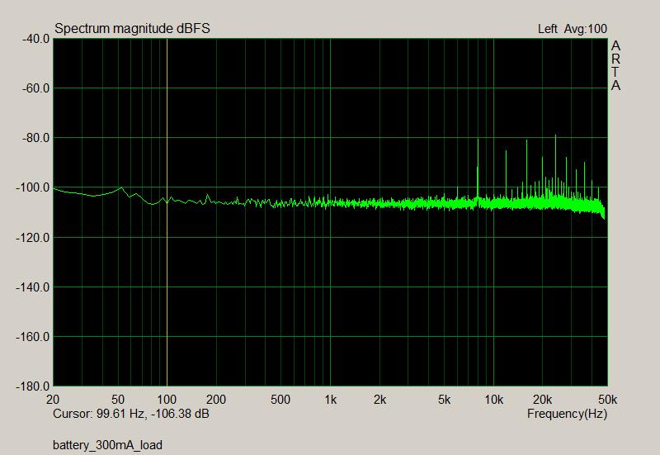Click the 1k frequency axis label
The width and height of the screenshot is (660, 455).
pos(330,400)
